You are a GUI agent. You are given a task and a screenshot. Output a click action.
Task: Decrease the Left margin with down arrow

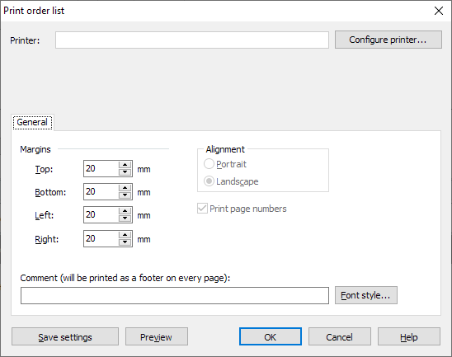click(125, 218)
